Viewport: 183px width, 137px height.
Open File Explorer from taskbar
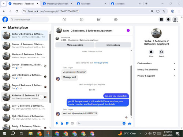pyautogui.click(x=30, y=133)
